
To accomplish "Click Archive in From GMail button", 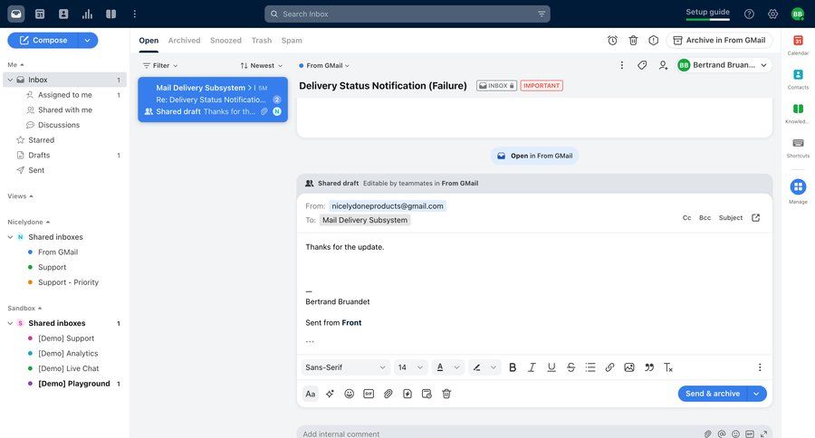I will coord(719,40).
